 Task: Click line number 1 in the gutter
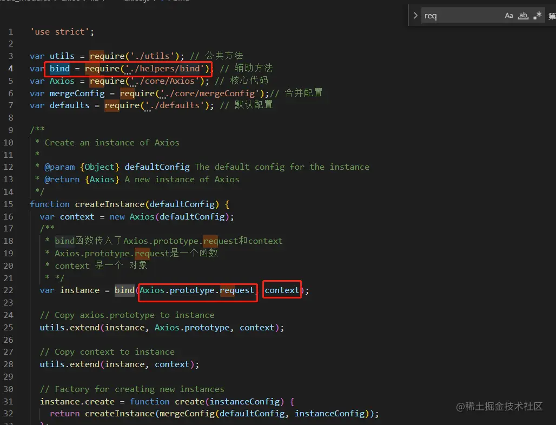(11, 32)
